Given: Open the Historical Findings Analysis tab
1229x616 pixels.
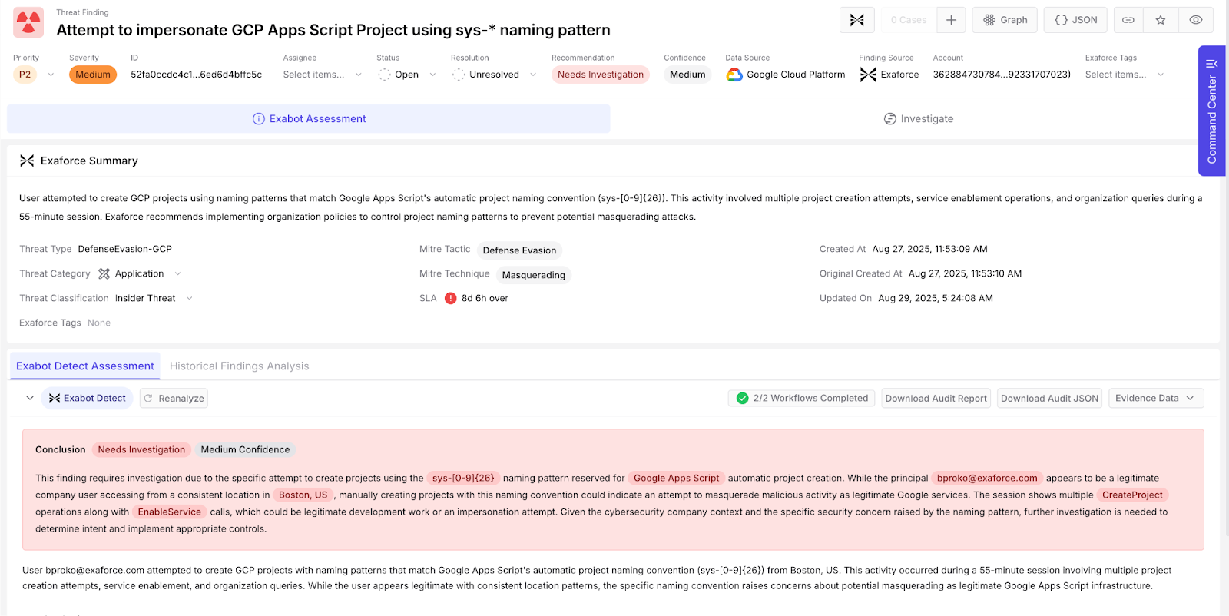Looking at the screenshot, I should (x=240, y=366).
